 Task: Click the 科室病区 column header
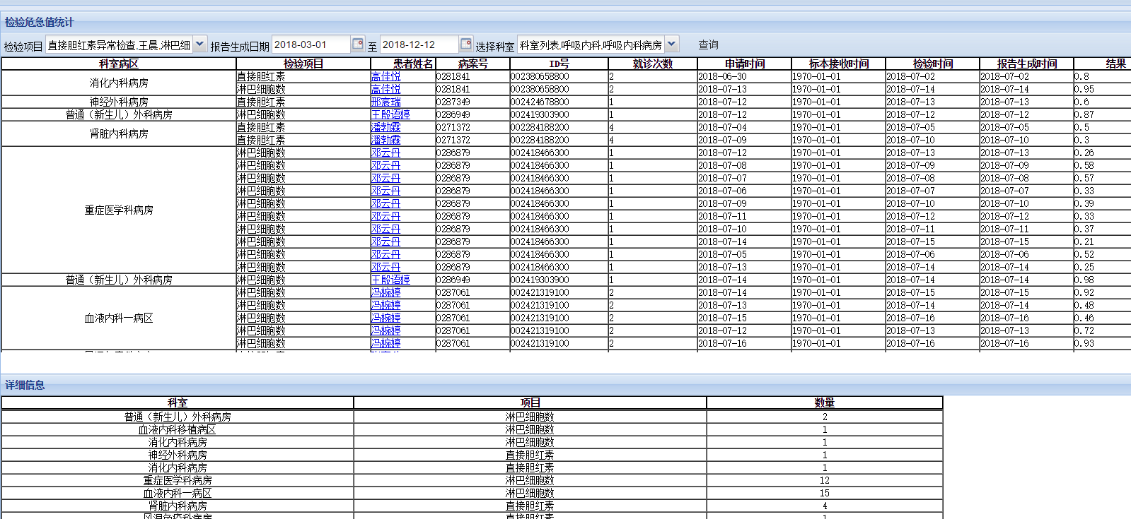119,64
